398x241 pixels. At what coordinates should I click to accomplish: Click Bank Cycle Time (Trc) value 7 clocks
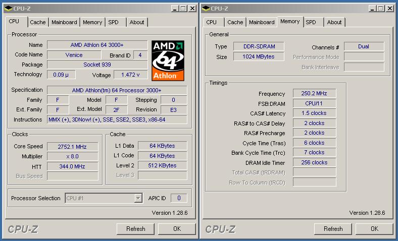[x=314, y=153]
